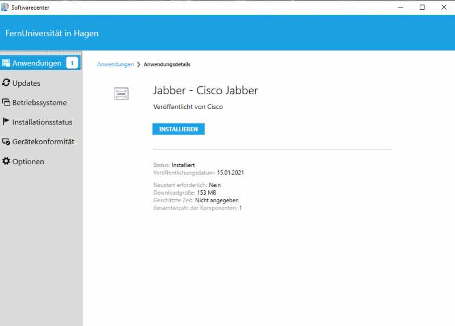Click 'Nicht angegeben' estimated time value
The height and width of the screenshot is (326, 455).
217,200
